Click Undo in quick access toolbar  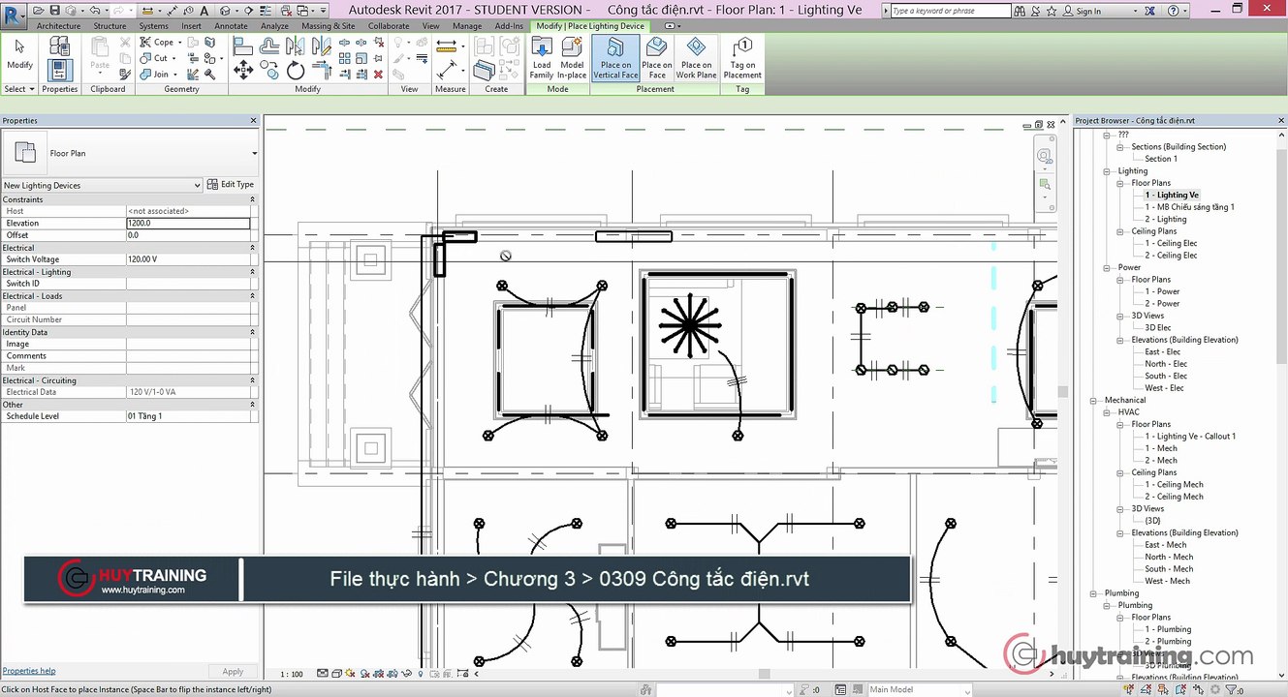tap(96, 11)
